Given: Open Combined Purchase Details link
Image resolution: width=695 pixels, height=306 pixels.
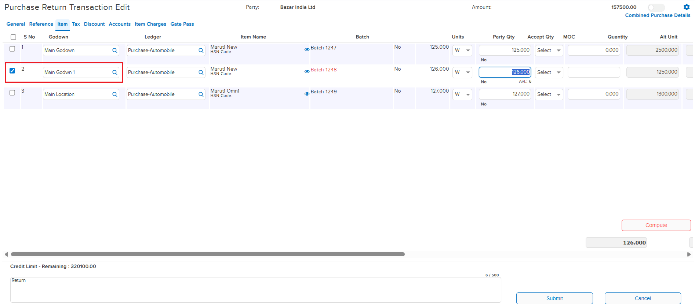Looking at the screenshot, I should coord(658,15).
